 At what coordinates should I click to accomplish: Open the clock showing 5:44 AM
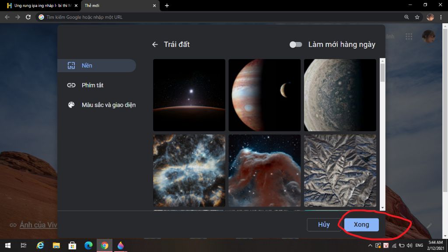(435, 245)
